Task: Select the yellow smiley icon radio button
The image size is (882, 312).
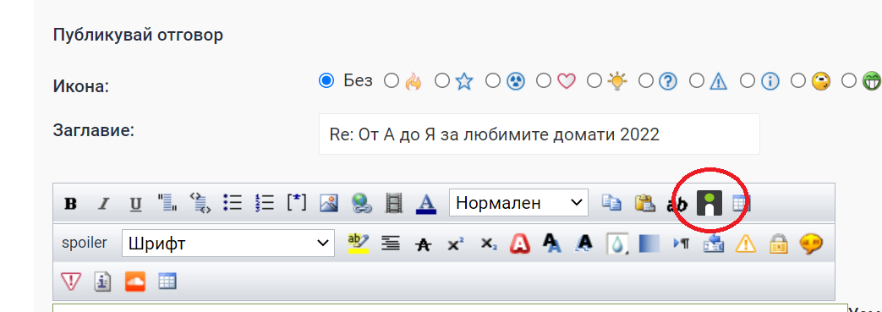Action: pyautogui.click(x=798, y=81)
